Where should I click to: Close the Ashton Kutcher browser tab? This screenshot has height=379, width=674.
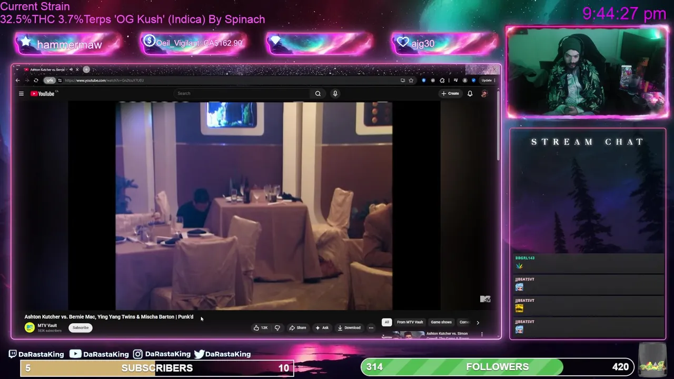point(77,69)
